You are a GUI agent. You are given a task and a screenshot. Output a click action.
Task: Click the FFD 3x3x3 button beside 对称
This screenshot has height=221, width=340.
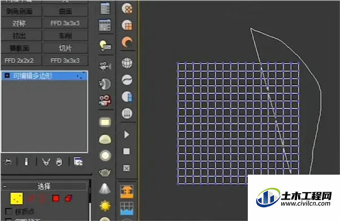point(66,23)
